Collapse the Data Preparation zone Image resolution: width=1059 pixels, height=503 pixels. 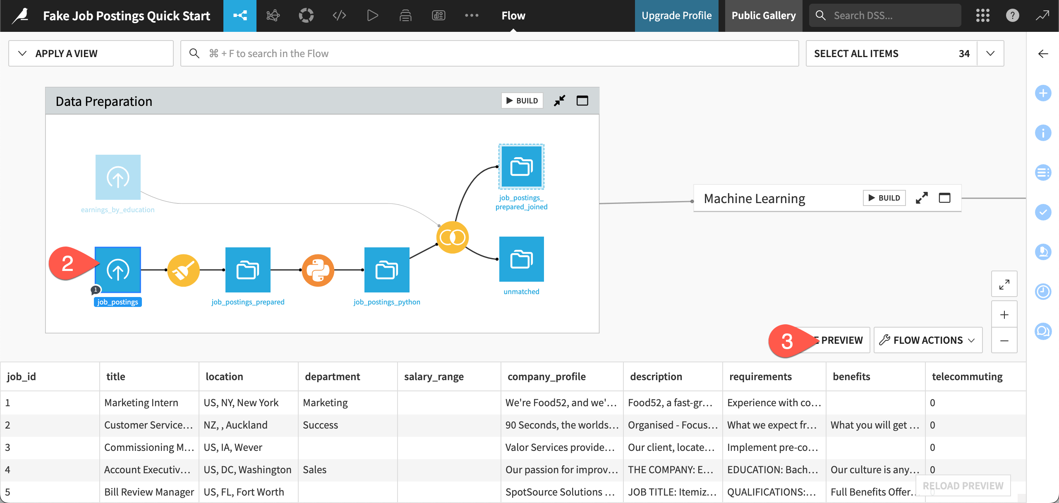tap(560, 101)
